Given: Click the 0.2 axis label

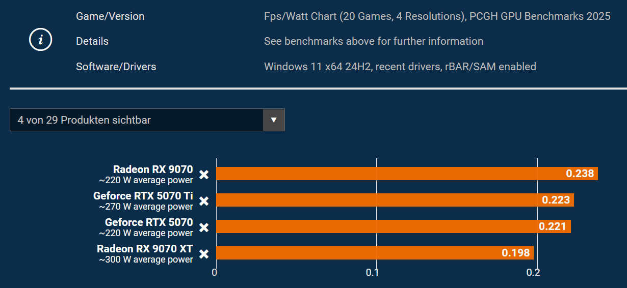Looking at the screenshot, I should [533, 273].
